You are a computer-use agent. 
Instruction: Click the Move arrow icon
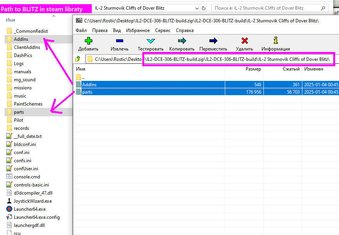[x=213, y=40]
